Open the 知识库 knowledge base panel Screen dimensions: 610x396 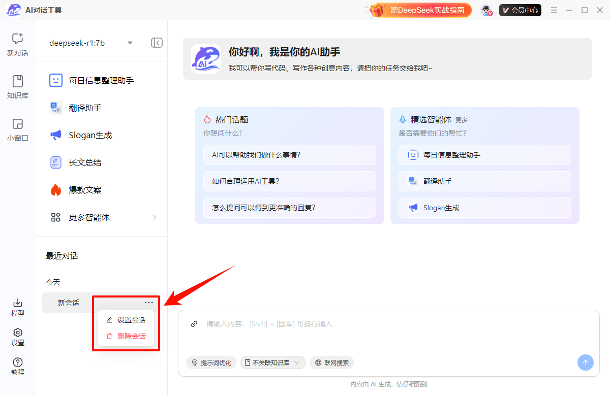(x=18, y=87)
